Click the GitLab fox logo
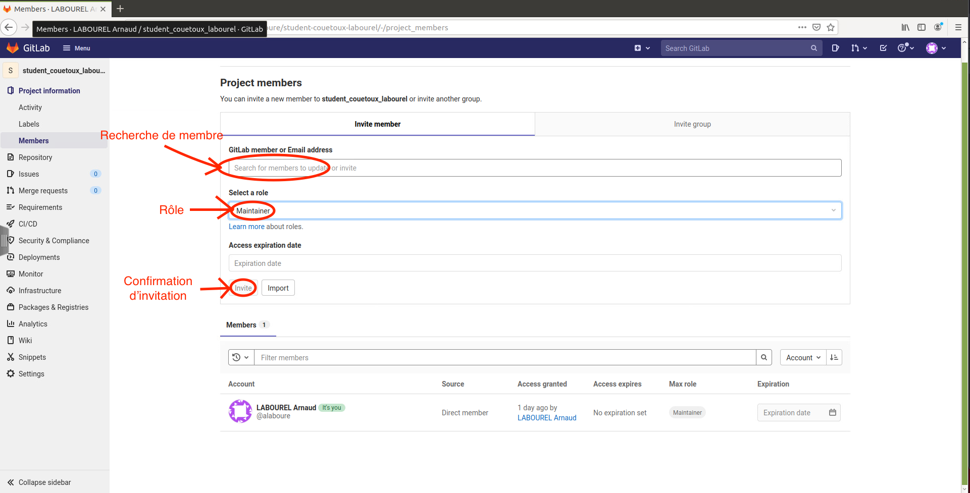 [13, 48]
